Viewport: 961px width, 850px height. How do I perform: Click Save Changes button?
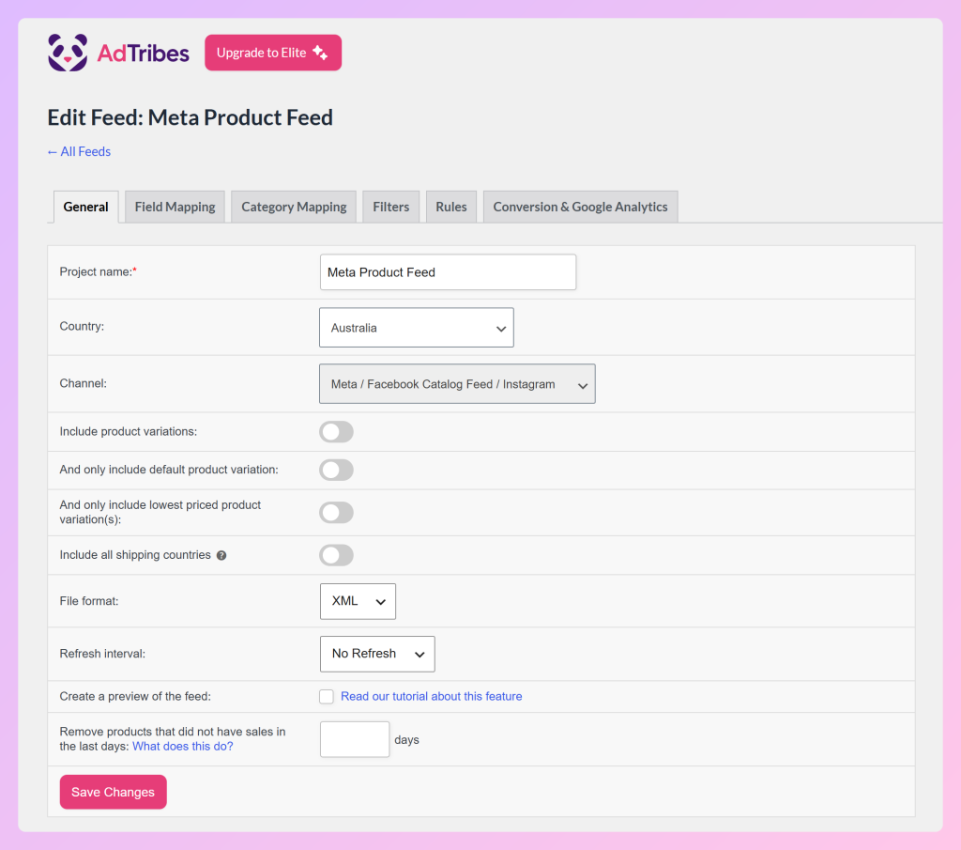pos(114,792)
